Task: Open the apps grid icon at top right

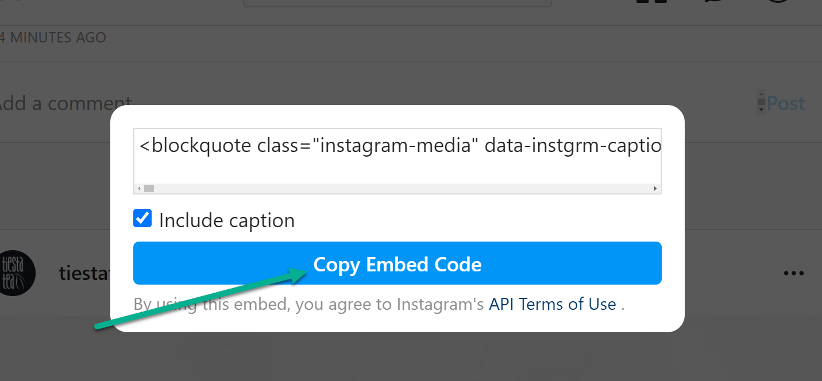Action: [653, 3]
